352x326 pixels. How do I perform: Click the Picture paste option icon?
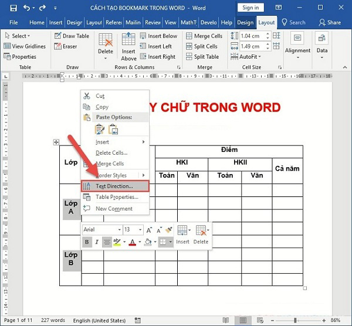click(113, 129)
